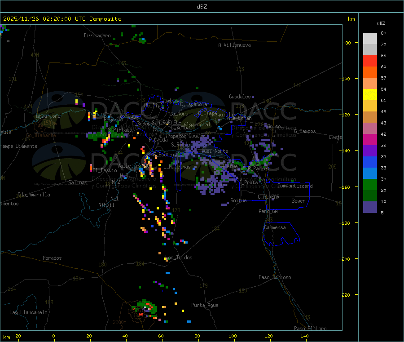This screenshot has width=404, height=342.
Task: Select the tan 48 dBZ legend swatch
Action: coord(370,117)
